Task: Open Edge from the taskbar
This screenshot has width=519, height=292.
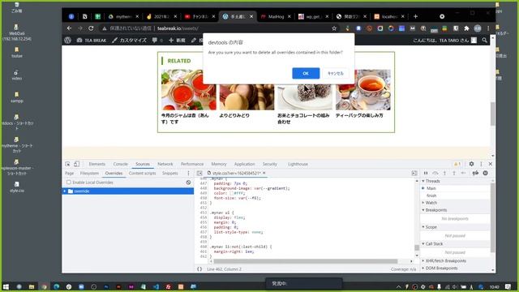Action: (x=56, y=286)
